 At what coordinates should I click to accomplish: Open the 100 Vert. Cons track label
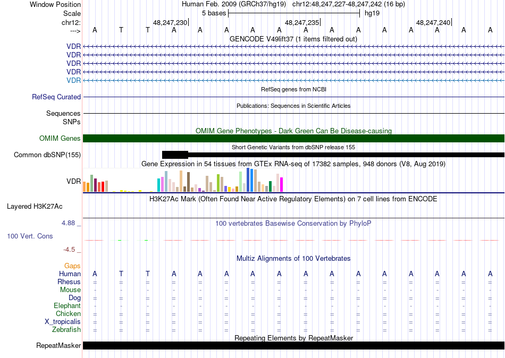30,236
